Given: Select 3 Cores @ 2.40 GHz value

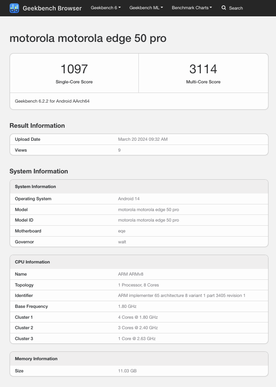Looking at the screenshot, I should (138, 328).
